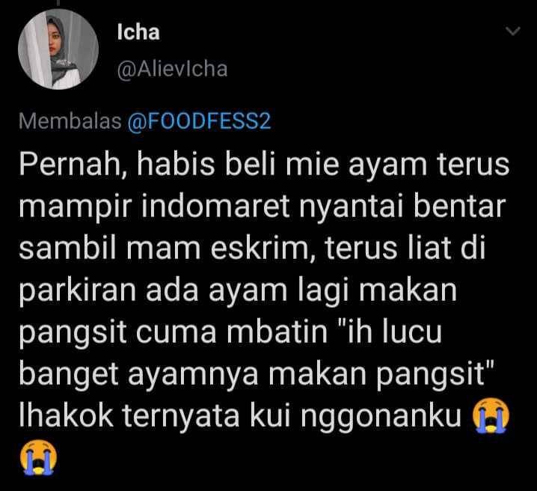
Task: Click the word lhakok in the tweet
Action: click(x=66, y=416)
